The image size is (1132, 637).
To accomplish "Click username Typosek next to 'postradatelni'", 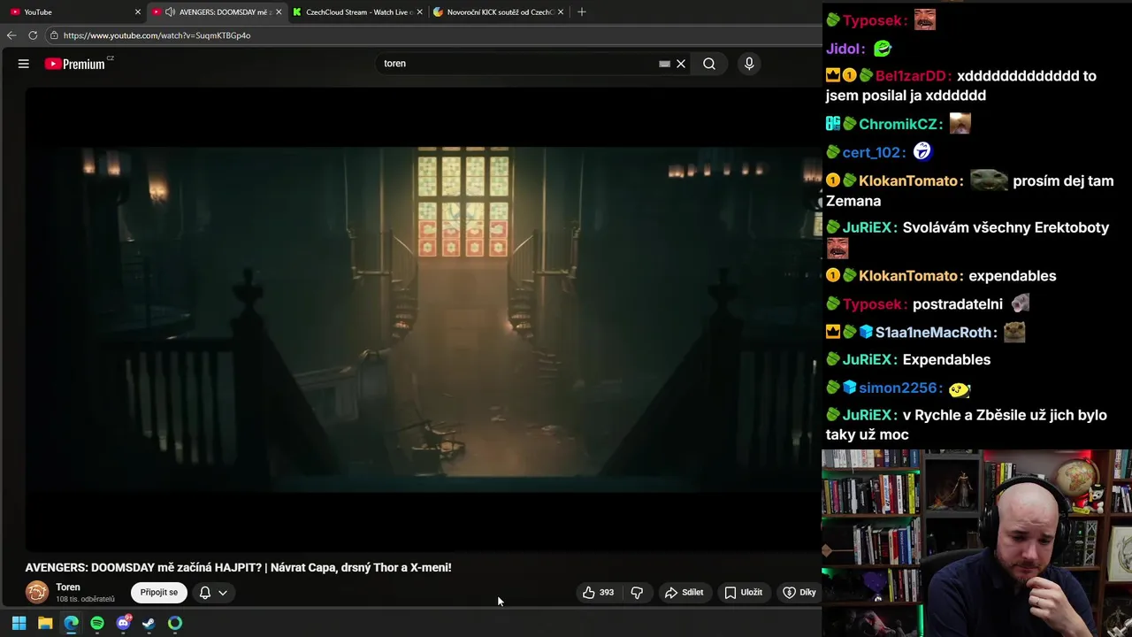I will tap(872, 304).
